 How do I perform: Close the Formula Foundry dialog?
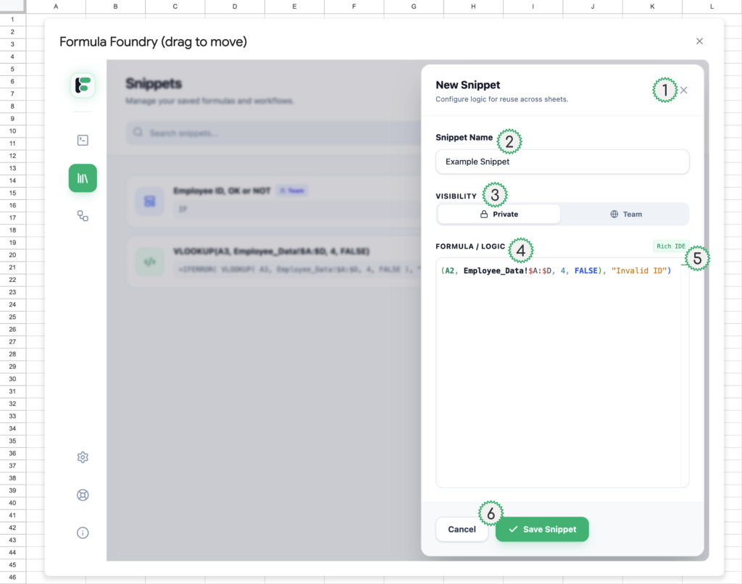699,41
